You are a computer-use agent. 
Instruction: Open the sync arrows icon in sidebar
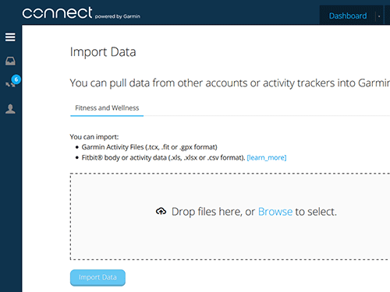10,85
